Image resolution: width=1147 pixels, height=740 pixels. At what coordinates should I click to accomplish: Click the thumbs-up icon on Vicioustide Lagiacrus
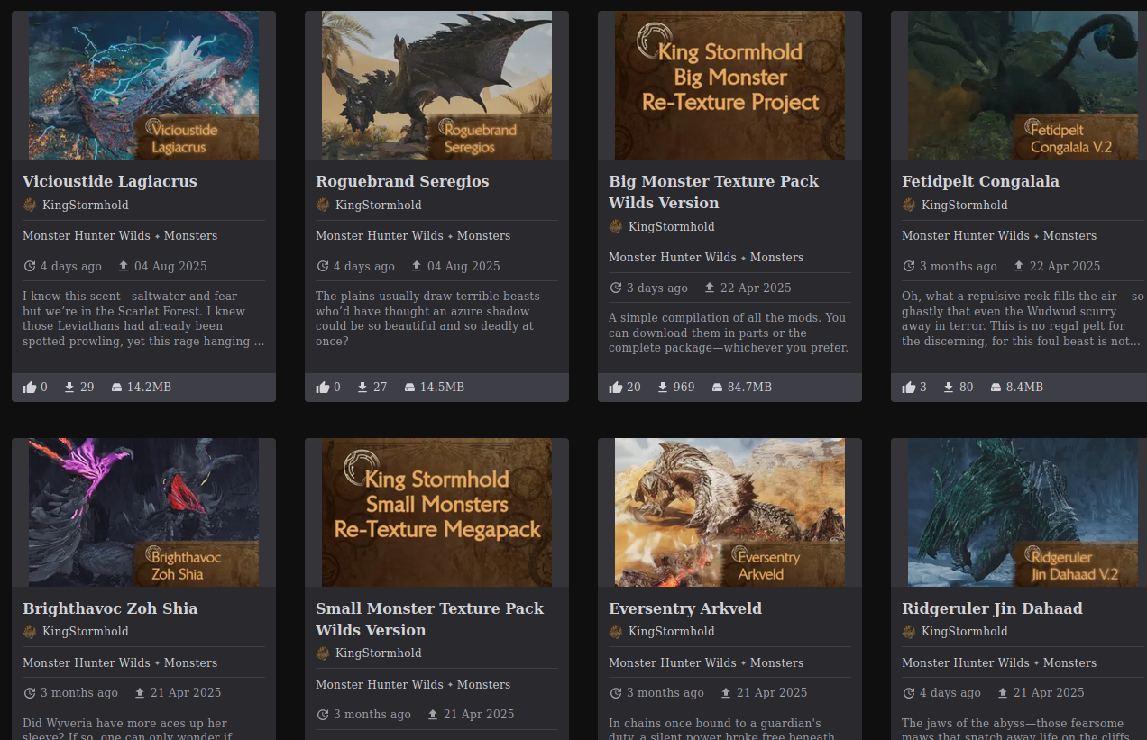point(30,387)
